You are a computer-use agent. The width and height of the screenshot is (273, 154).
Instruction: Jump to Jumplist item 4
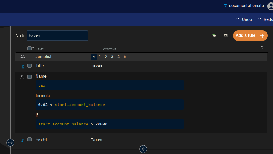[118, 57]
